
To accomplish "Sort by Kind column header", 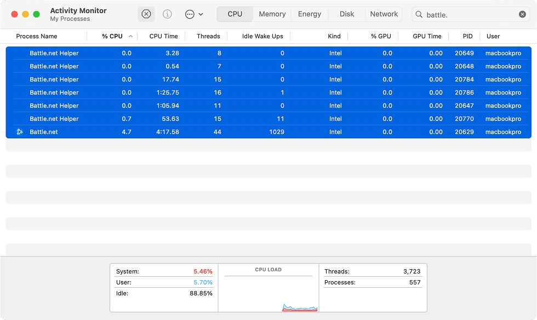I will (334, 36).
